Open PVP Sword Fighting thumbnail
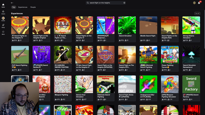Image resolution: width=205 pixels, height=115 pixels. pos(20,55)
